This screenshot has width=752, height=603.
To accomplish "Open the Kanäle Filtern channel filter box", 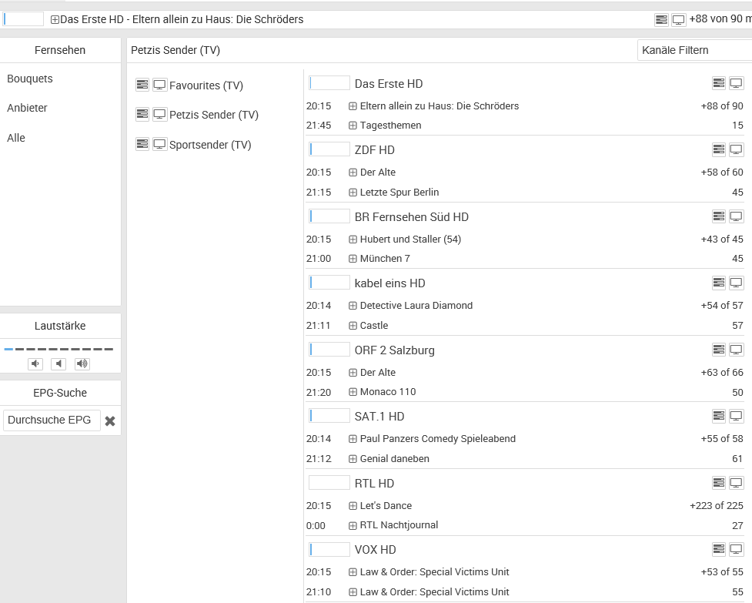I will coord(694,50).
